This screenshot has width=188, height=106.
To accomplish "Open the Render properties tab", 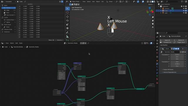I will (157, 41).
